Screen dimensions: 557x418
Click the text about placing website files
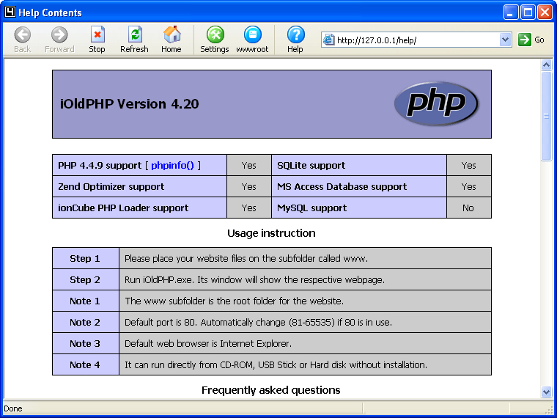246,258
